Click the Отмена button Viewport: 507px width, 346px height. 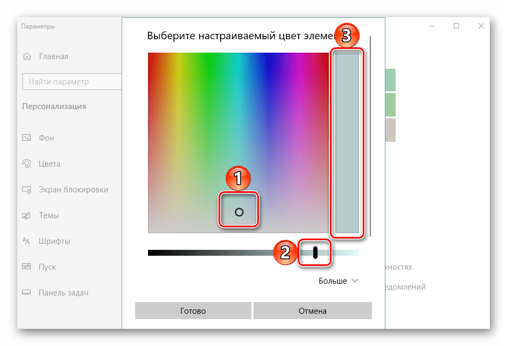coord(313,311)
